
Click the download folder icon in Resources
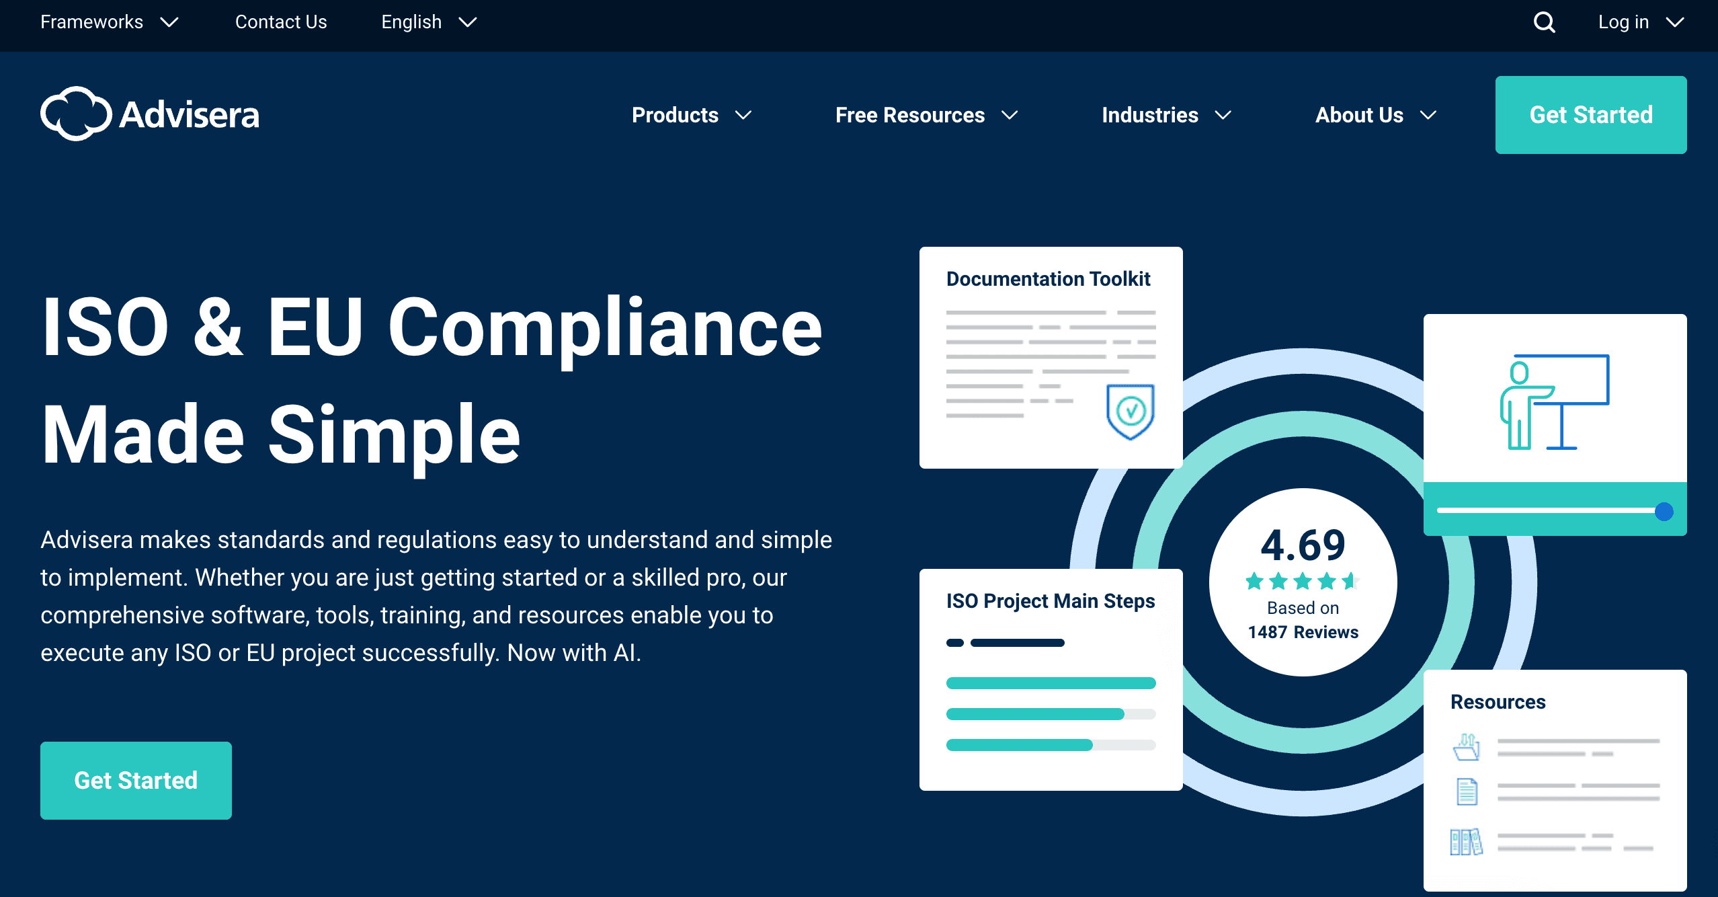coord(1466,747)
